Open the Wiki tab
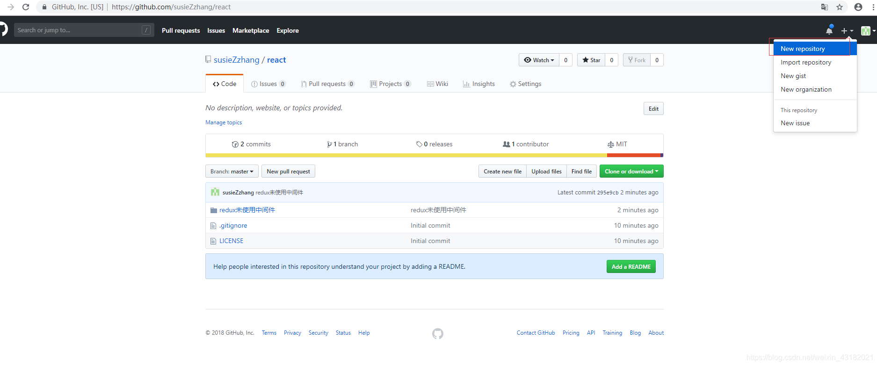This screenshot has width=877, height=366. [x=438, y=84]
